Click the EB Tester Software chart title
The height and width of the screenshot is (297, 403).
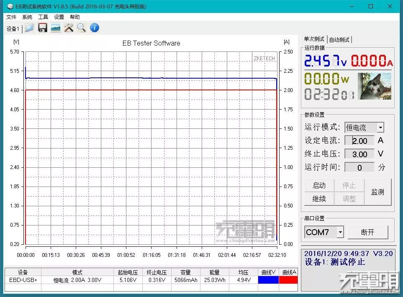coord(151,43)
